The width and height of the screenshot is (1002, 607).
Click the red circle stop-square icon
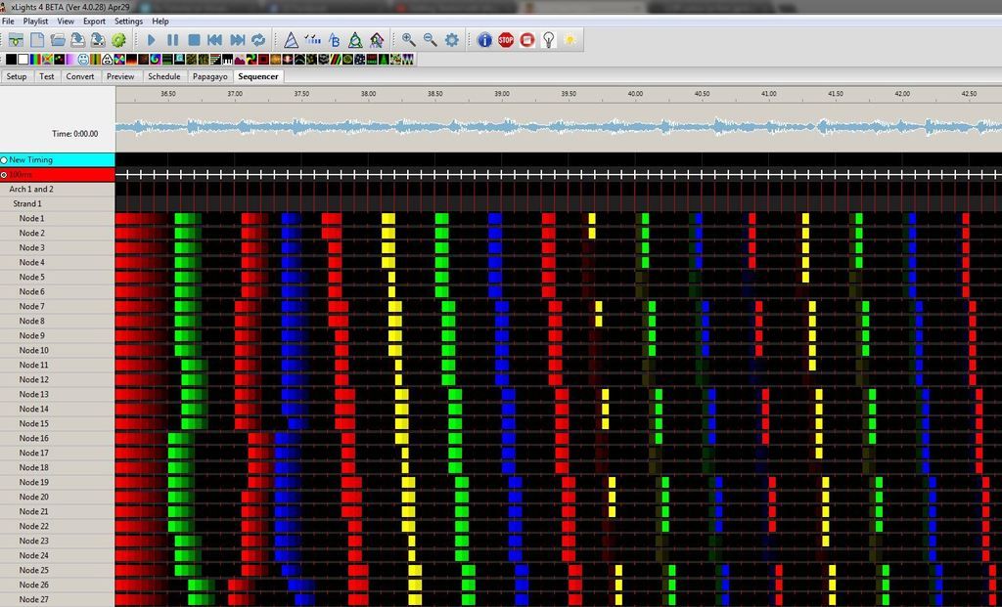(527, 40)
